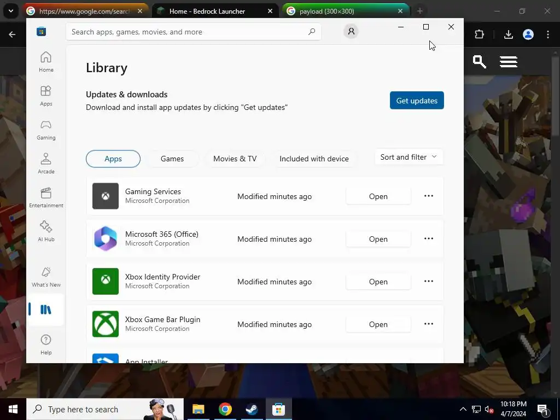Image resolution: width=560 pixels, height=420 pixels.
Task: Click the Xbox Game Bar Plugin name
Action: pyautogui.click(x=162, y=319)
